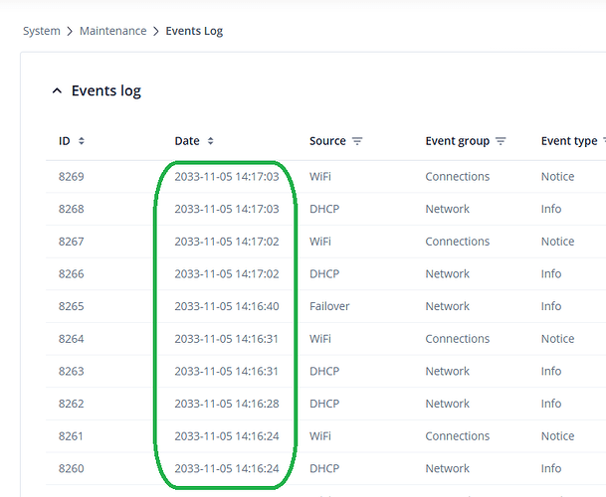The height and width of the screenshot is (497, 606).
Task: Open the Source column filter icon
Action: coord(357,141)
